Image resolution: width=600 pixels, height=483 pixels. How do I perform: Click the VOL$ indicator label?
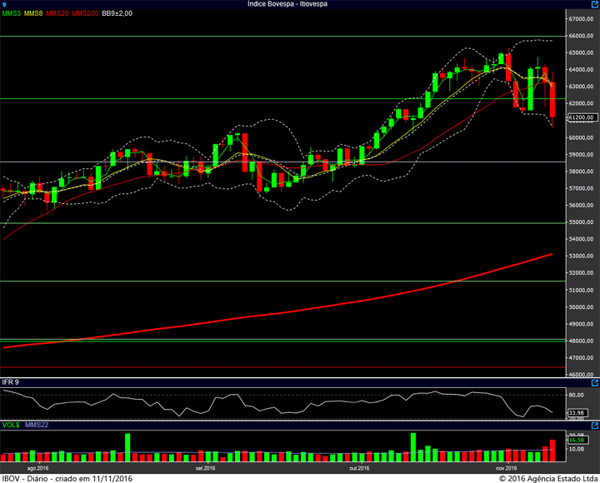coord(11,425)
